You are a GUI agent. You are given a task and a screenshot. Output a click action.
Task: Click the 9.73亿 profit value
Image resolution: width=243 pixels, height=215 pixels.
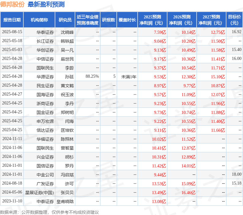click(160, 112)
